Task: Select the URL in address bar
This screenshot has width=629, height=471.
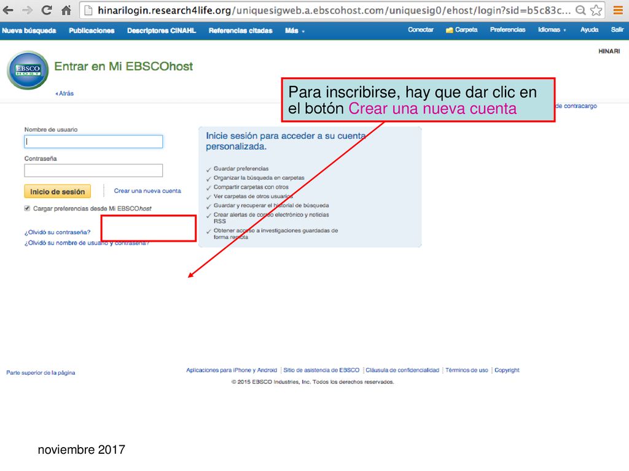Action: coord(334,10)
